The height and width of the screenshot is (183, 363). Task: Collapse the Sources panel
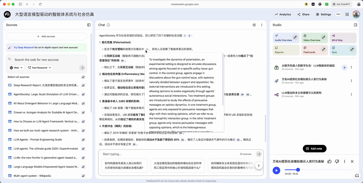click(89, 25)
